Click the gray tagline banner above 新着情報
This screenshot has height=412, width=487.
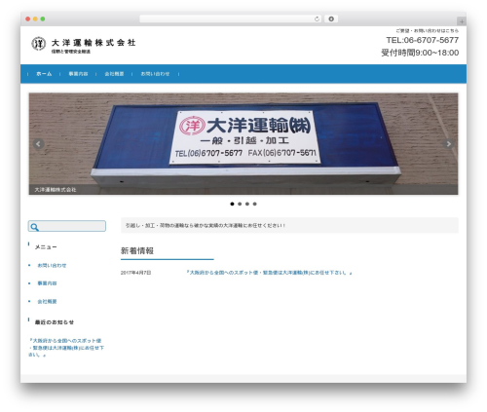[289, 225]
